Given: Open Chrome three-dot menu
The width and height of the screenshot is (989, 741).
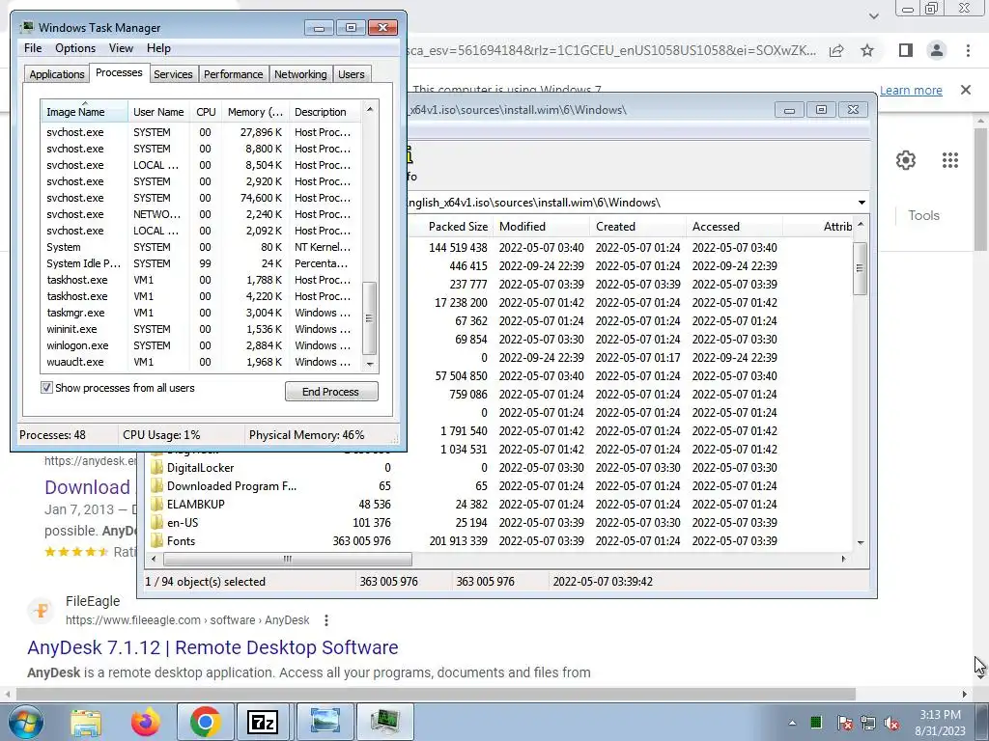Looking at the screenshot, I should tap(968, 50).
